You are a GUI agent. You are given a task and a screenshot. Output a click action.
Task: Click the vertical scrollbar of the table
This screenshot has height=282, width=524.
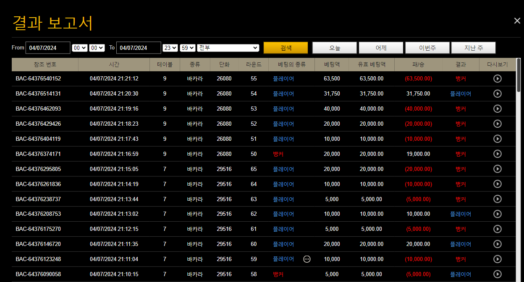click(x=519, y=75)
